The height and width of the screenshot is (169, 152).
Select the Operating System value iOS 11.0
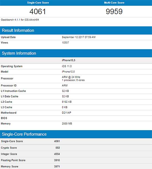[x=67, y=66]
